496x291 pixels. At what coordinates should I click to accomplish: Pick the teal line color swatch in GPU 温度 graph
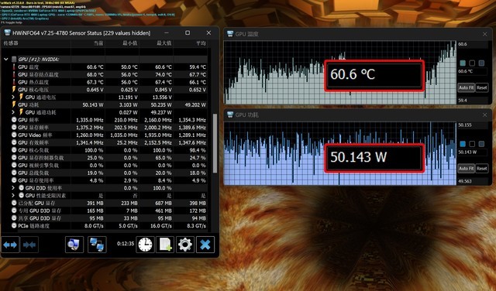[463, 63]
